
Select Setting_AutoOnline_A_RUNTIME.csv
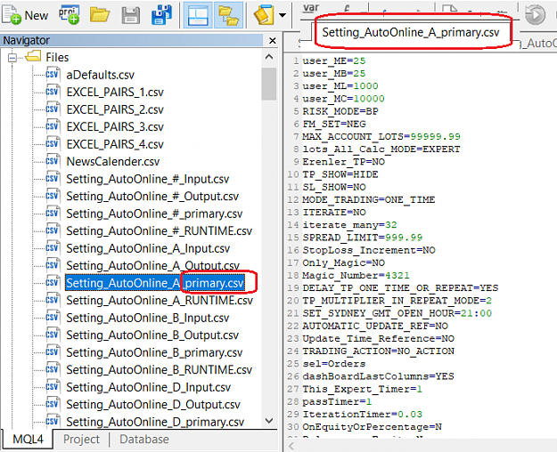(x=160, y=301)
